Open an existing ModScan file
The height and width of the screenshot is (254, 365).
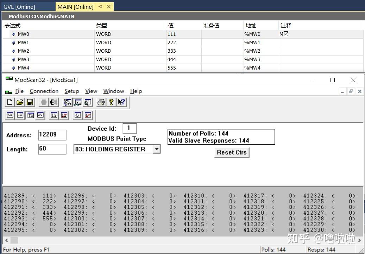[19, 103]
